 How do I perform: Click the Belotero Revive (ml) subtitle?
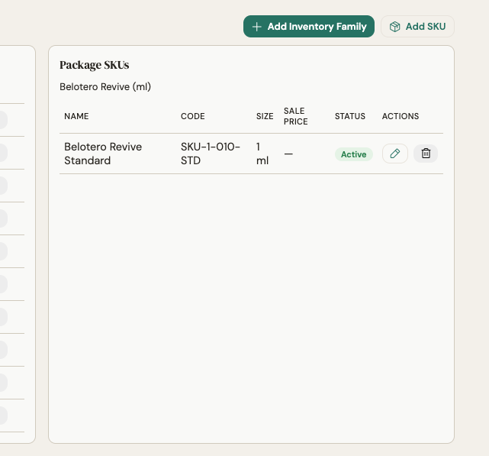tap(105, 86)
